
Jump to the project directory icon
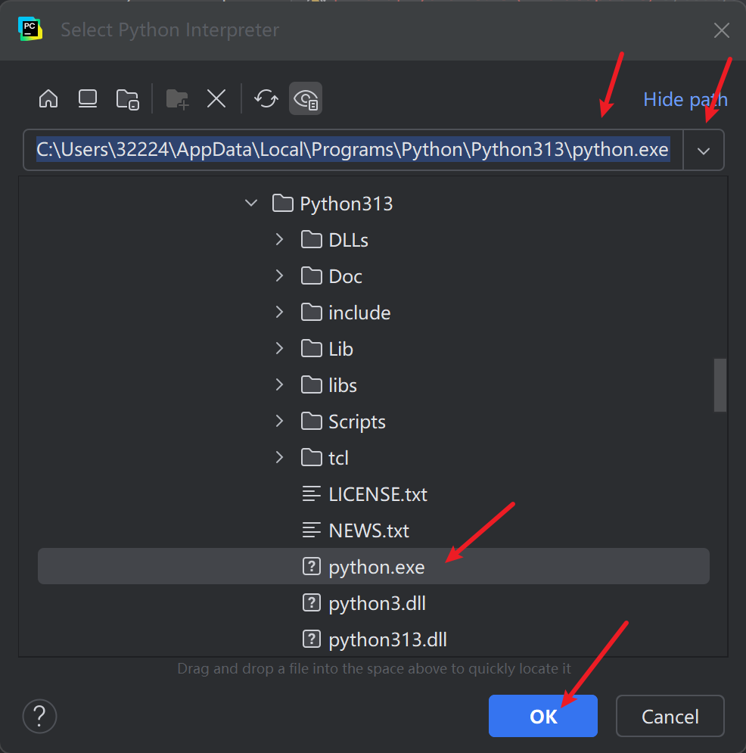127,99
